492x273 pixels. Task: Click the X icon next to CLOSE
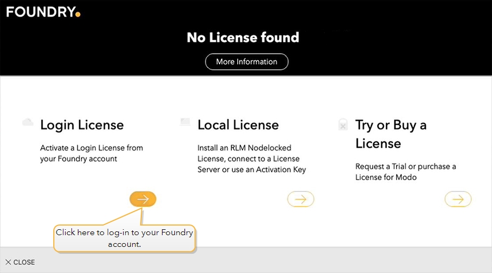pyautogui.click(x=8, y=262)
